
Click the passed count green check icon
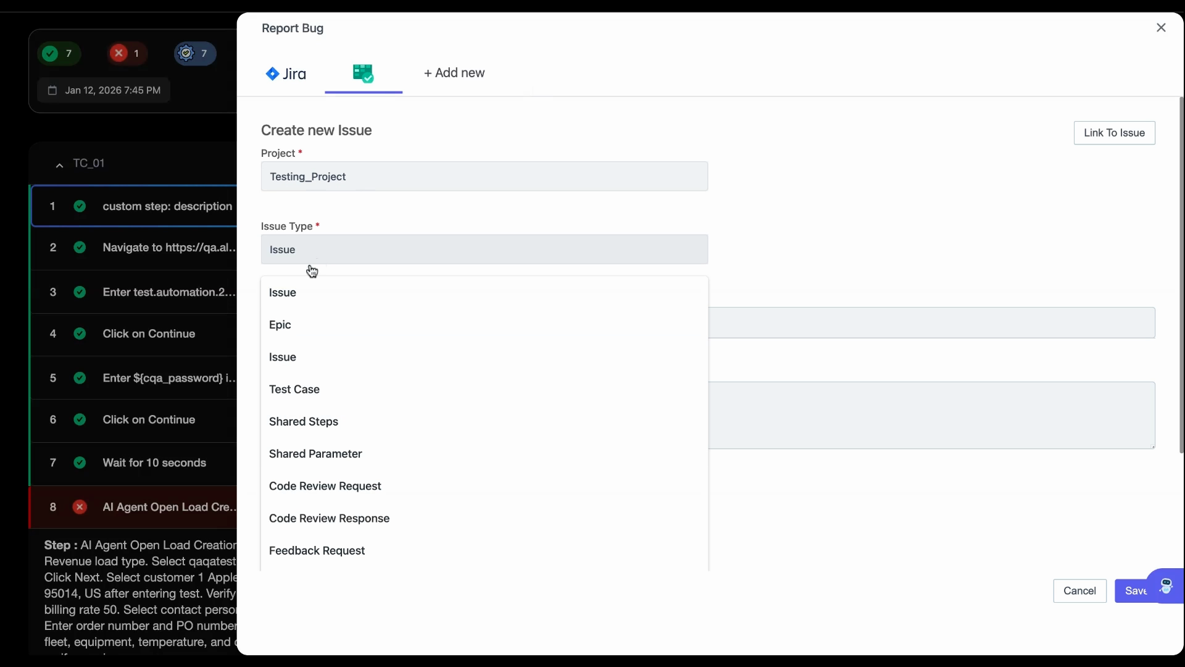pyautogui.click(x=50, y=54)
